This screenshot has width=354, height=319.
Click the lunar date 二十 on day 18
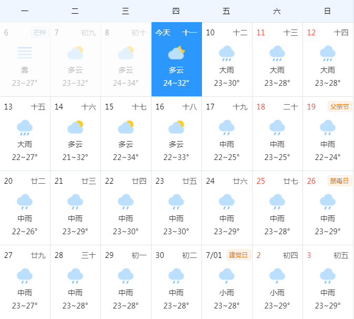(290, 107)
